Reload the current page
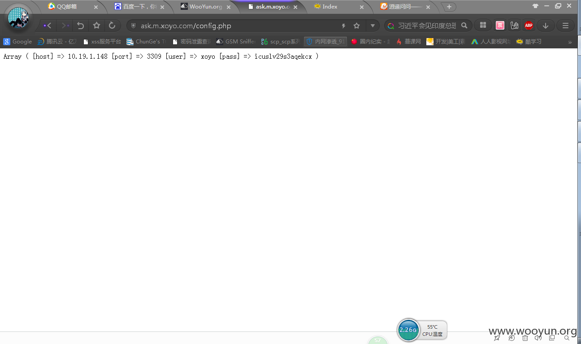This screenshot has height=344, width=581. click(x=112, y=26)
